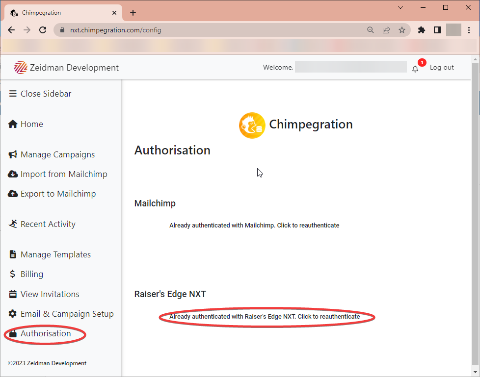Open Manage Templates
The image size is (480, 377).
(56, 255)
